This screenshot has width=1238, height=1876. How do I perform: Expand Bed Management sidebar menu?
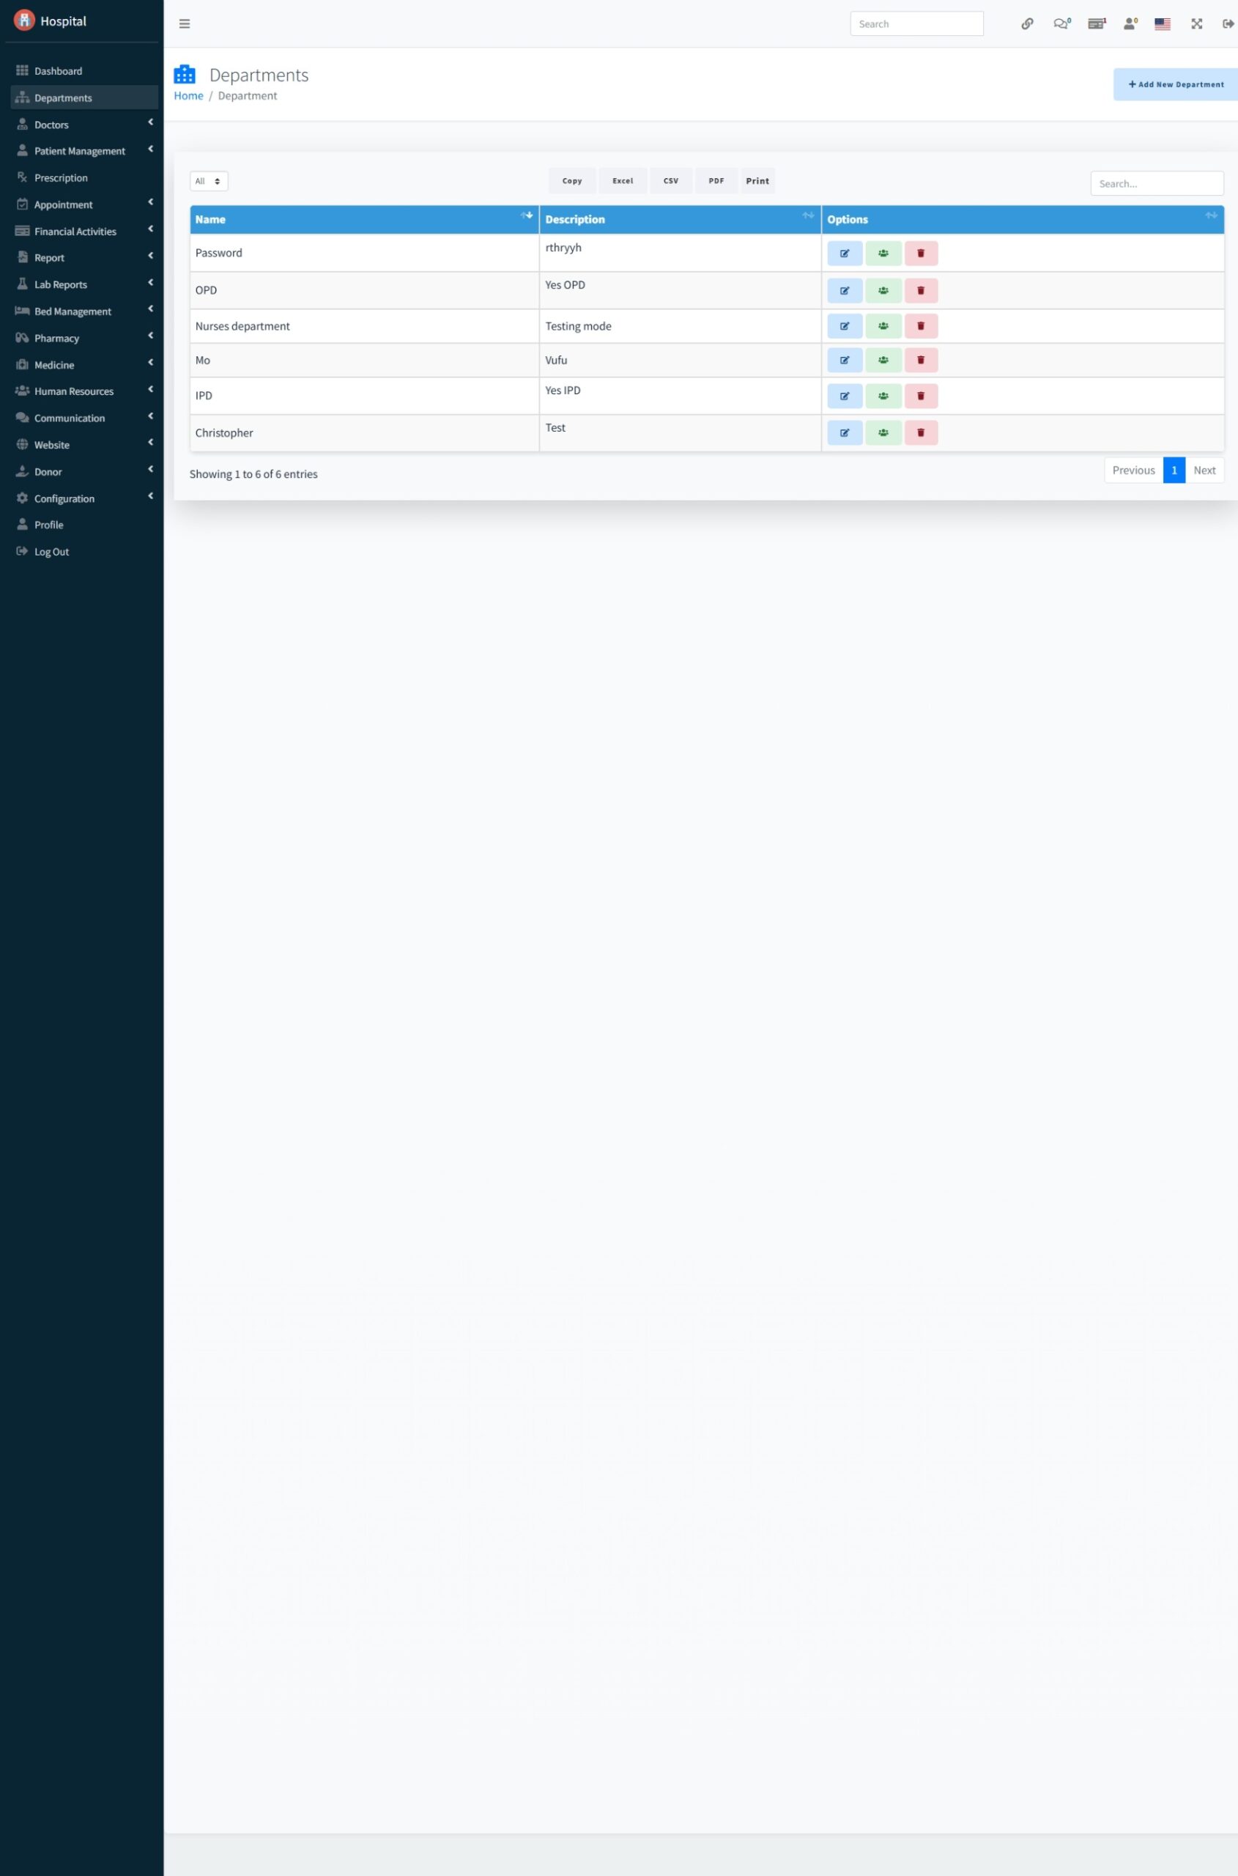coord(84,311)
